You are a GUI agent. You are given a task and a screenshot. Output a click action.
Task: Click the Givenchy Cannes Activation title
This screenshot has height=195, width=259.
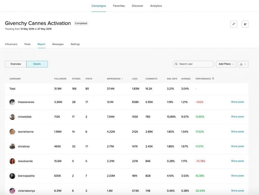[x=38, y=23]
